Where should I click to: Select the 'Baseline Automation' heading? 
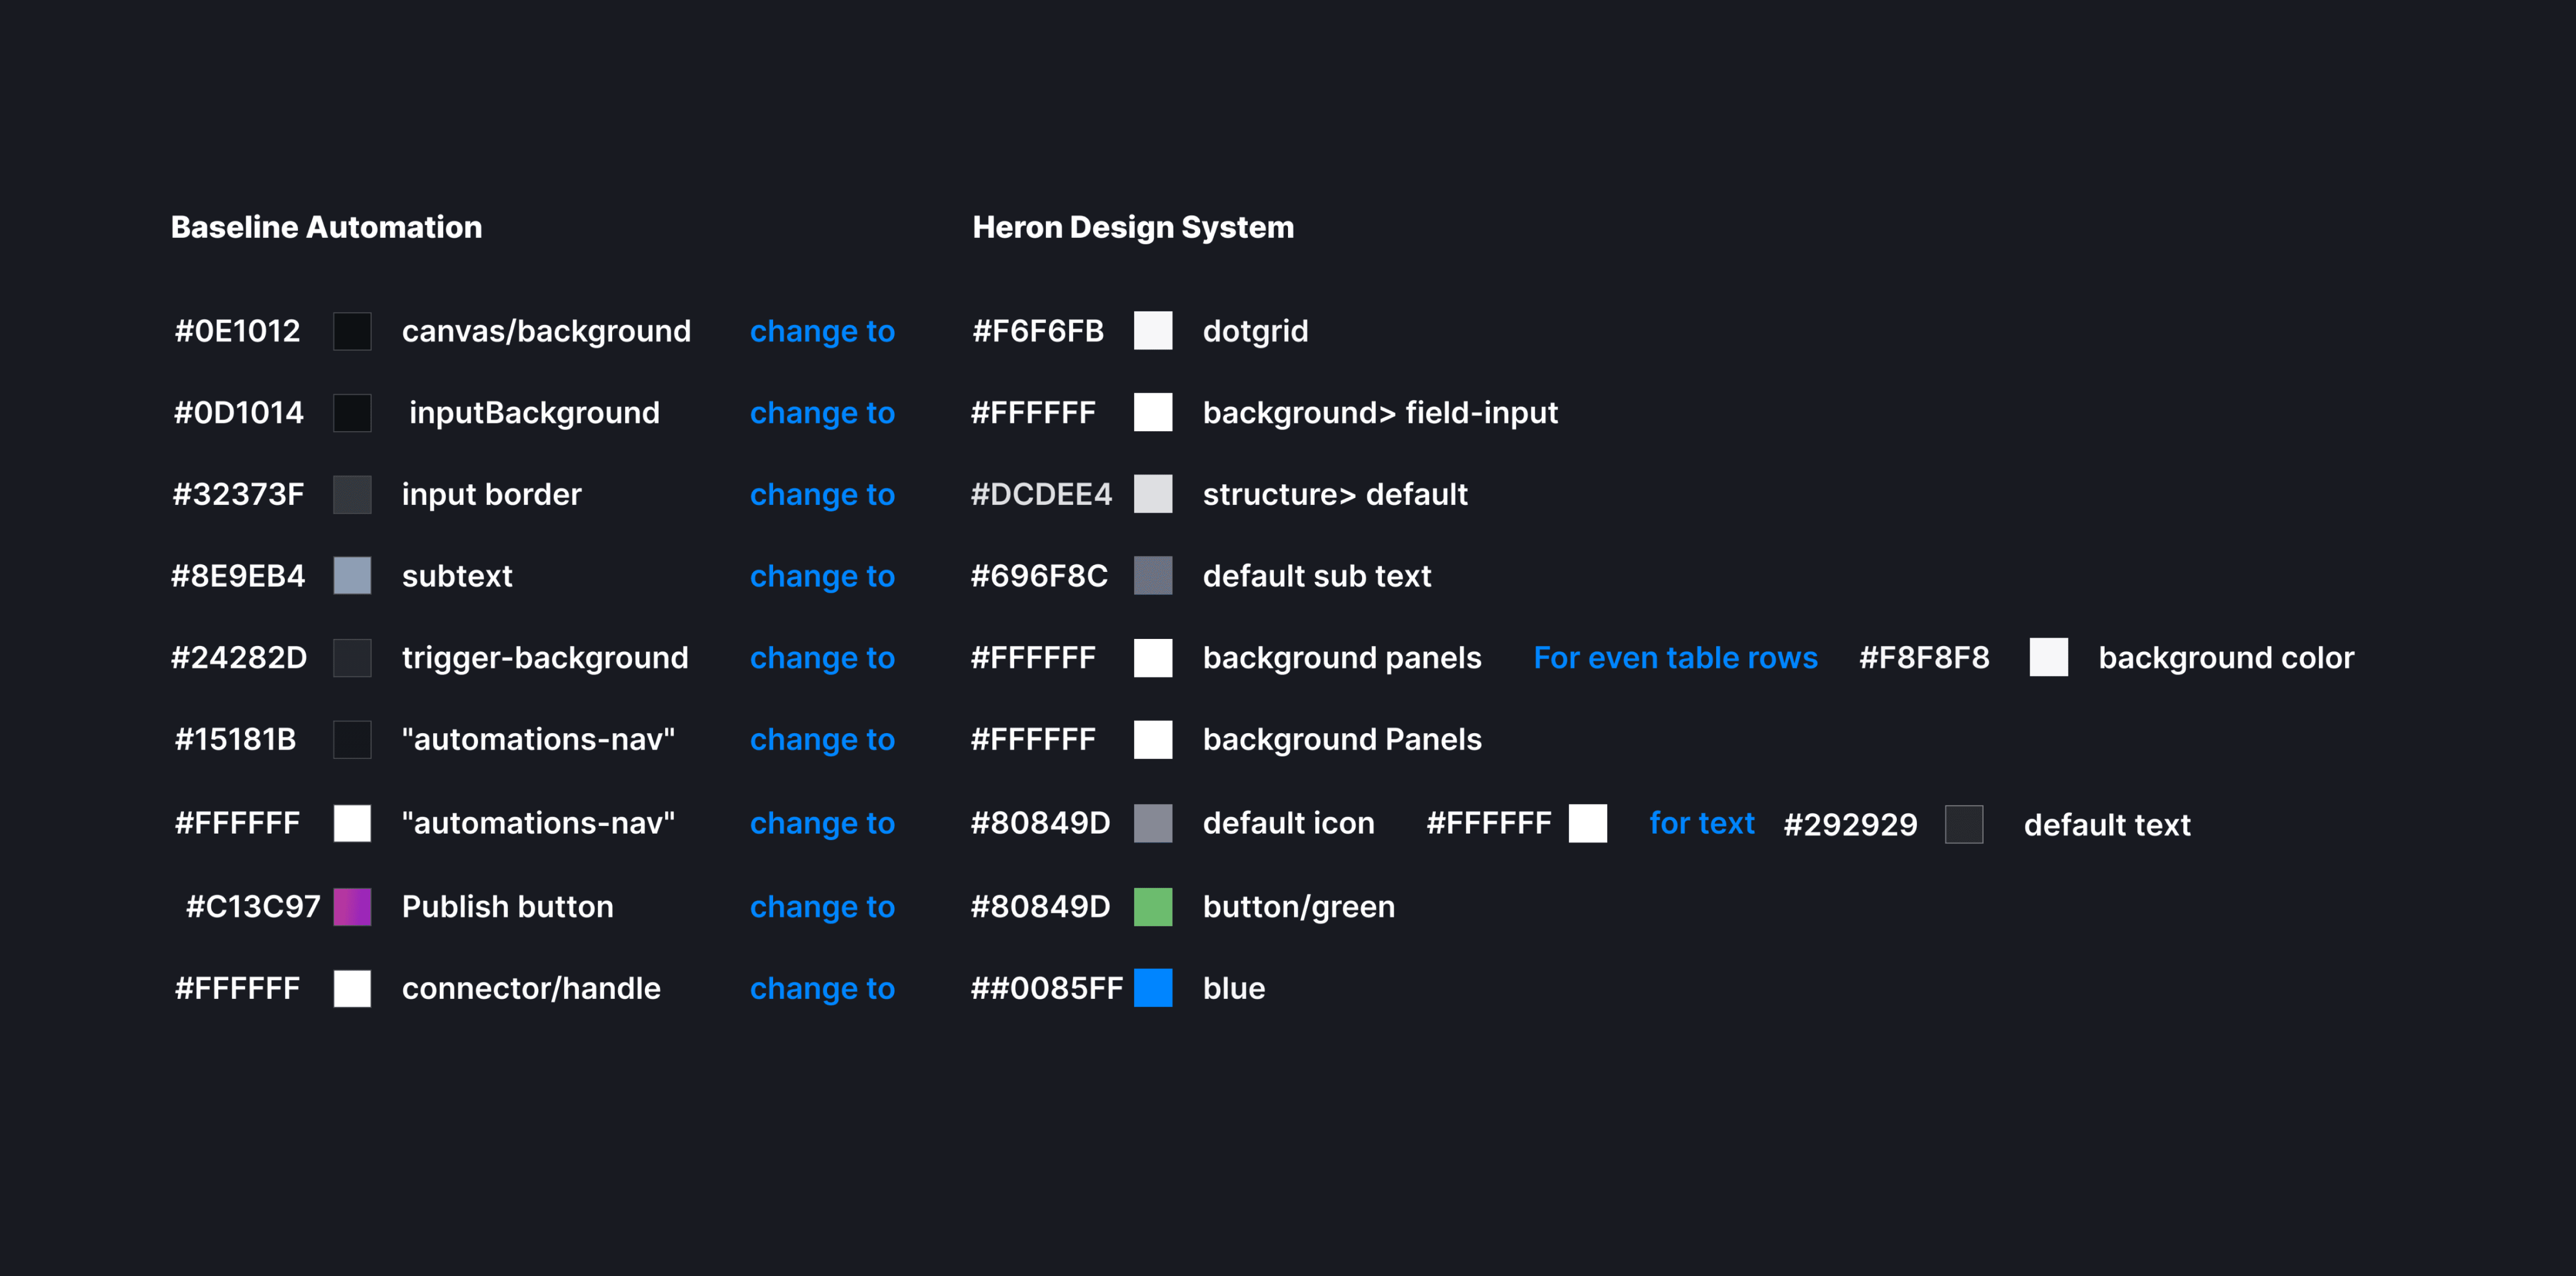(326, 227)
